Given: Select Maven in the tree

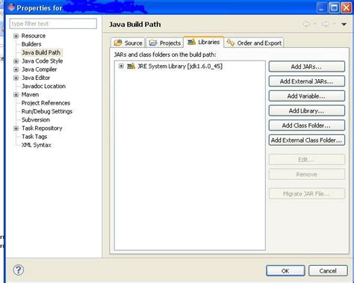Looking at the screenshot, I should pos(30,95).
